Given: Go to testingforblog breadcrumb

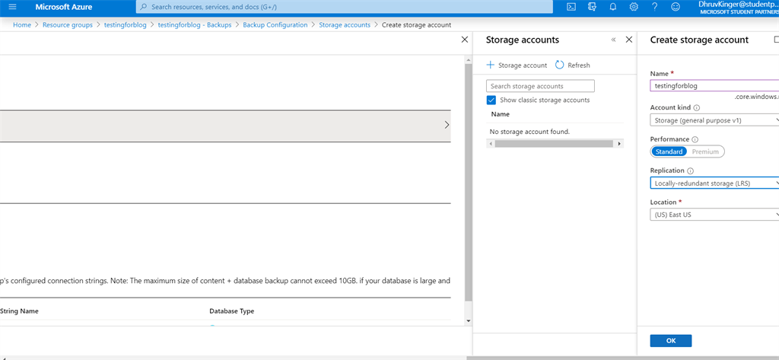Looking at the screenshot, I should coord(126,25).
